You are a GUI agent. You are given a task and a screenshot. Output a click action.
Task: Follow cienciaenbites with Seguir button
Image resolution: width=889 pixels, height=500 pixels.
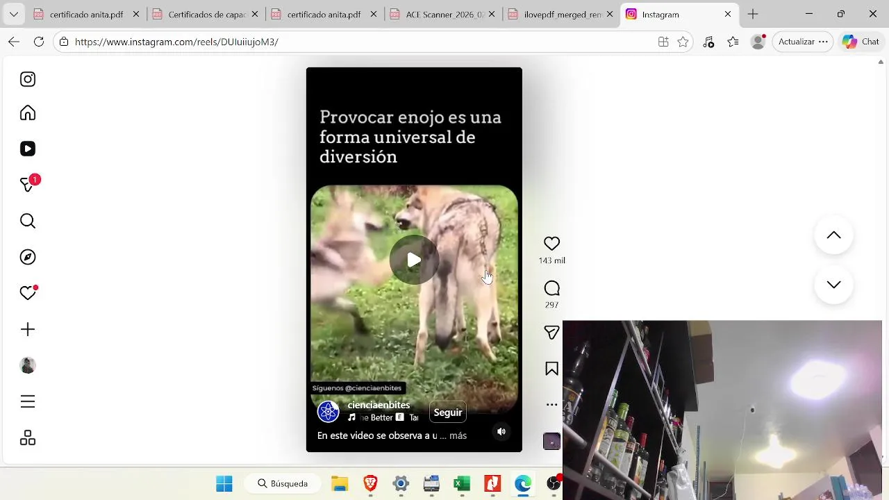(448, 412)
